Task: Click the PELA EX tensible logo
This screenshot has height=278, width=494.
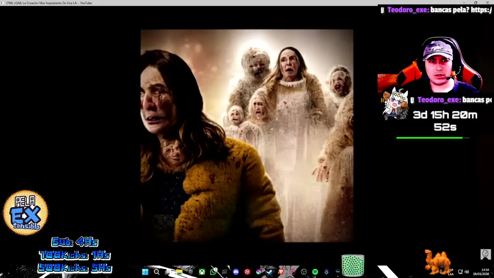Action: click(x=25, y=212)
